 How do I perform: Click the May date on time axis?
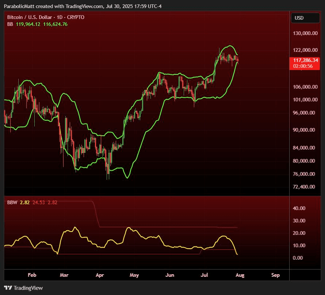(134, 275)
